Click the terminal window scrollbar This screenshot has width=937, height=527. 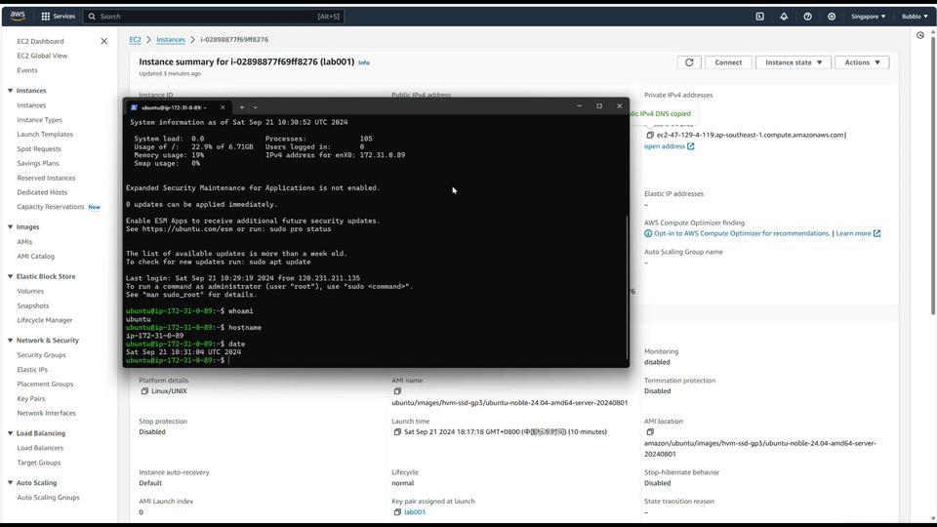(627, 287)
